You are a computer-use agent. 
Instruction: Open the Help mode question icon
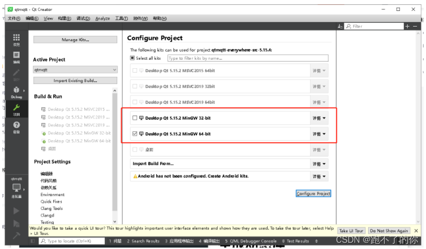pos(16,125)
